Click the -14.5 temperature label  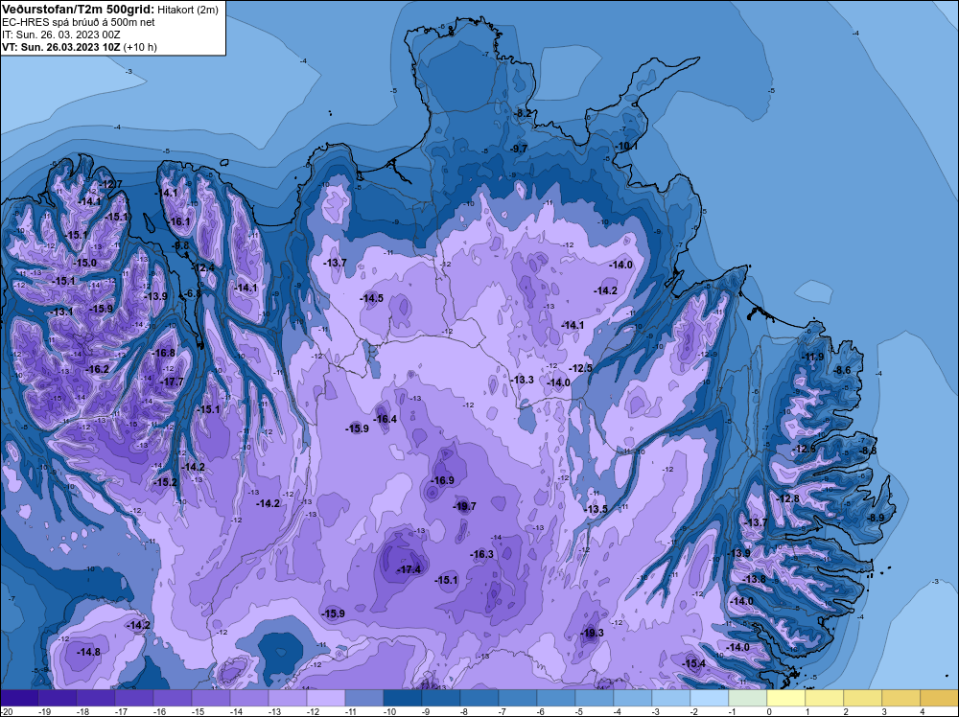(x=372, y=298)
